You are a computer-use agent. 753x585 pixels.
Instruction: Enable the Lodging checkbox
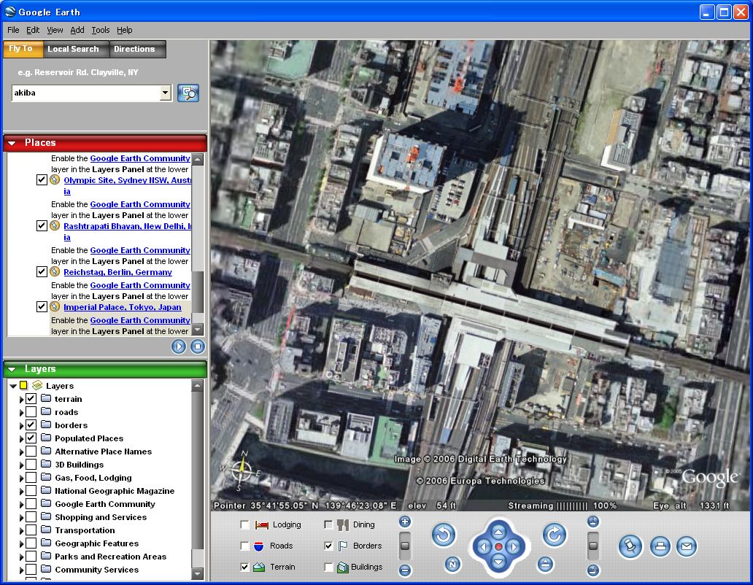click(x=244, y=524)
